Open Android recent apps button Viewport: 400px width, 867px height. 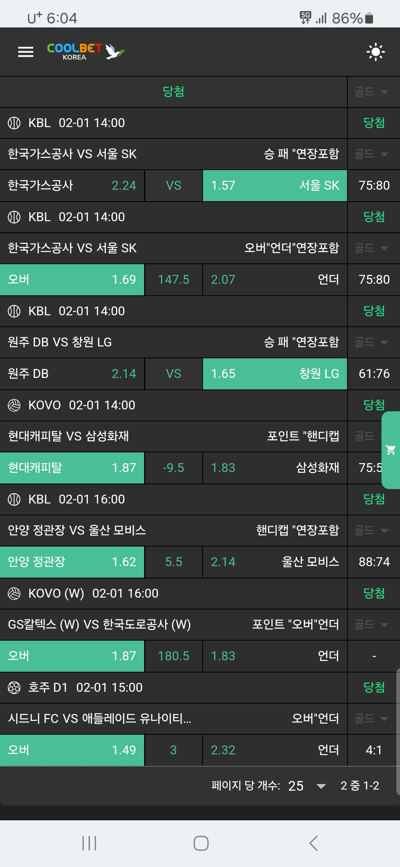[89, 843]
